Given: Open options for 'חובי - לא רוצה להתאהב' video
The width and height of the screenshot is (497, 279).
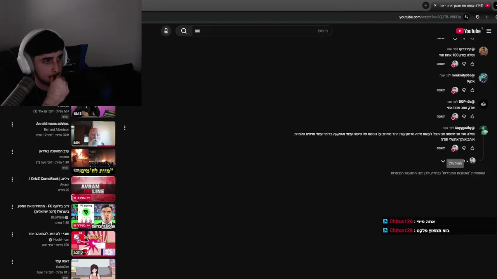Looking at the screenshot, I should tap(12, 234).
